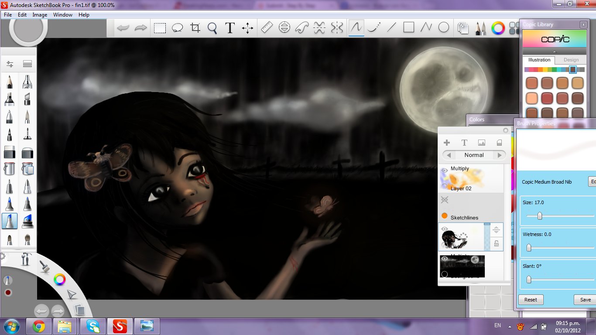Select the rectangular selection tool
Viewport: 596px width, 335px height.
point(160,28)
